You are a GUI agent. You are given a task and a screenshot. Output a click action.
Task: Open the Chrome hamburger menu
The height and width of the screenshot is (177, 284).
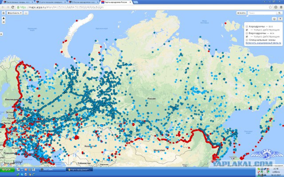pyautogui.click(x=281, y=7)
